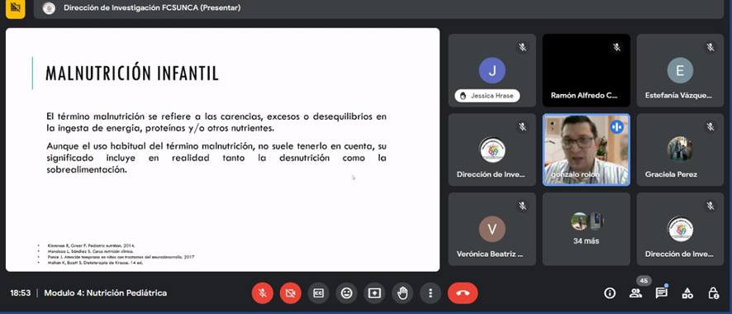Image resolution: width=732 pixels, height=314 pixels.
Task: Click the present screen button
Action: coord(374,293)
